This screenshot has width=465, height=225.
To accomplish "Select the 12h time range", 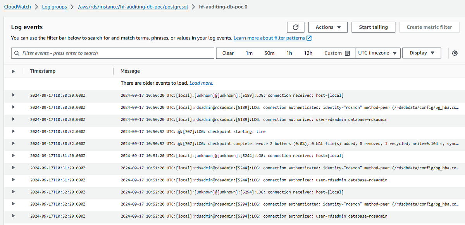I will 308,53.
